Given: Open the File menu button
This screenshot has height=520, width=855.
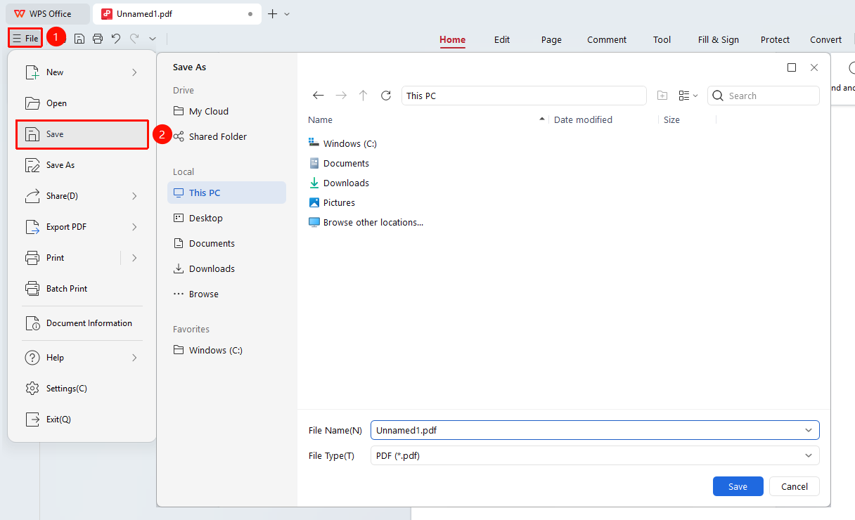Looking at the screenshot, I should 25,38.
